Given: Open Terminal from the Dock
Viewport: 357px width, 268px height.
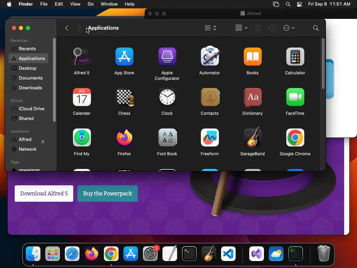Looking at the screenshot, I should [189, 254].
